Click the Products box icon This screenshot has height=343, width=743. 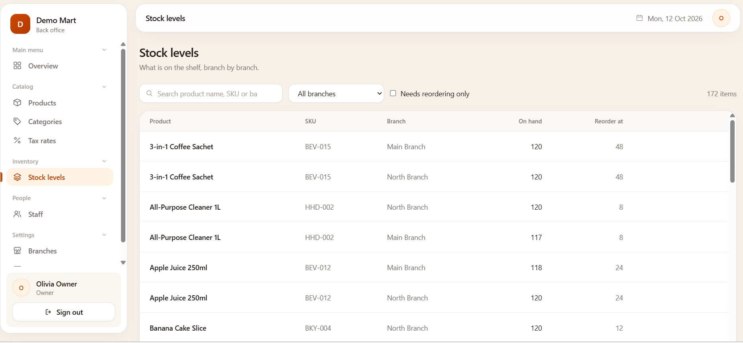pos(17,103)
